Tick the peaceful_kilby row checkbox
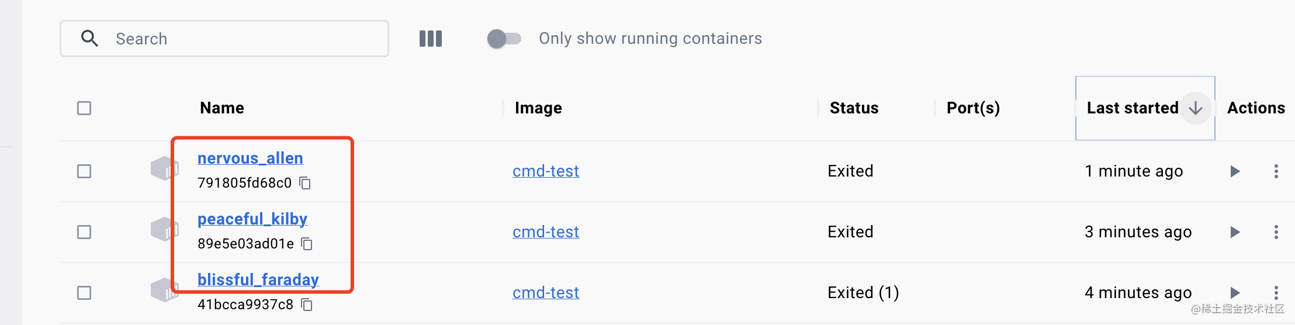This screenshot has width=1295, height=325. [x=84, y=232]
